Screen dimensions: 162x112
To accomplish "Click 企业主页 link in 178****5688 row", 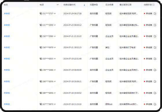I will tap(109, 70).
